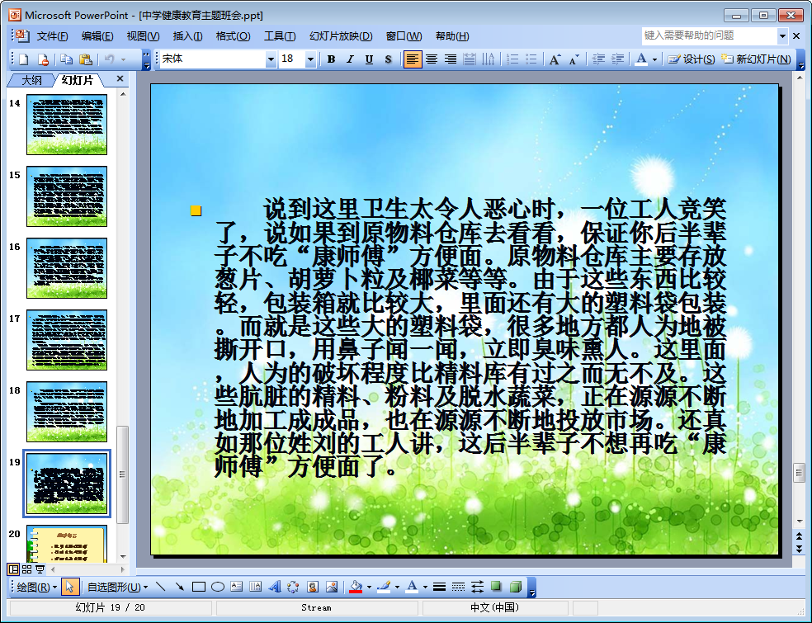Viewport: 812px width, 623px height.
Task: Open the 绘图 Draw menu dropdown
Action: pos(36,587)
